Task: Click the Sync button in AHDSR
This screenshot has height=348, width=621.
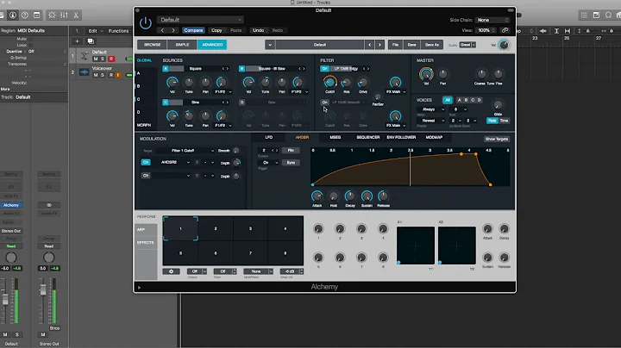Action: (x=292, y=163)
